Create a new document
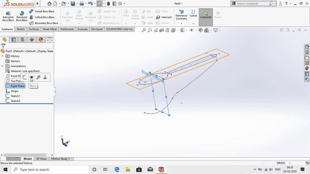Image resolution: width=310 pixels, height=174 pixels. click(55, 3)
